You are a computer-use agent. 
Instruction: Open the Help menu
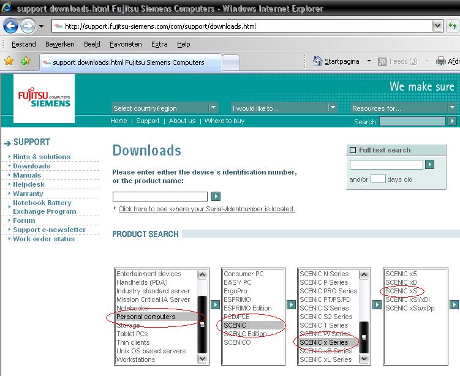coord(183,44)
